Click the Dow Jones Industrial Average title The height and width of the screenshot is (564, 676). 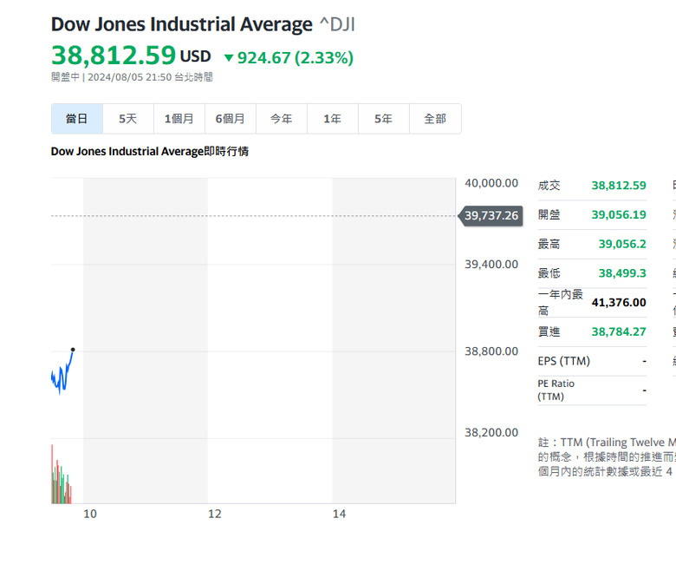[x=181, y=24]
